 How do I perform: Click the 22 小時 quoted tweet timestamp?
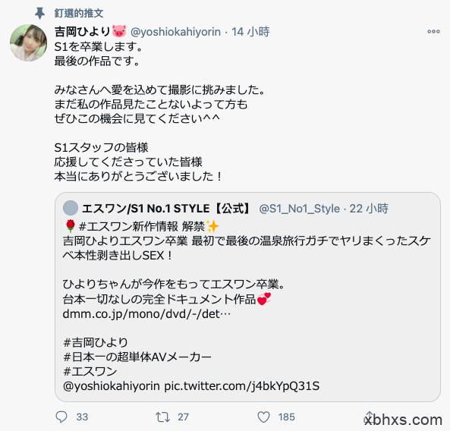[x=369, y=209]
